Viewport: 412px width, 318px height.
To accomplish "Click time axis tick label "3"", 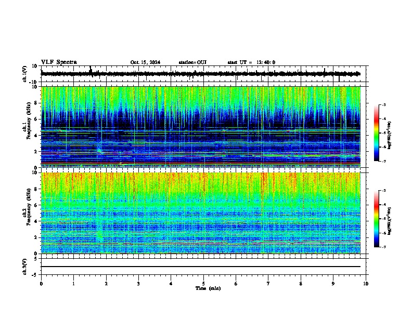I will click(138, 283).
